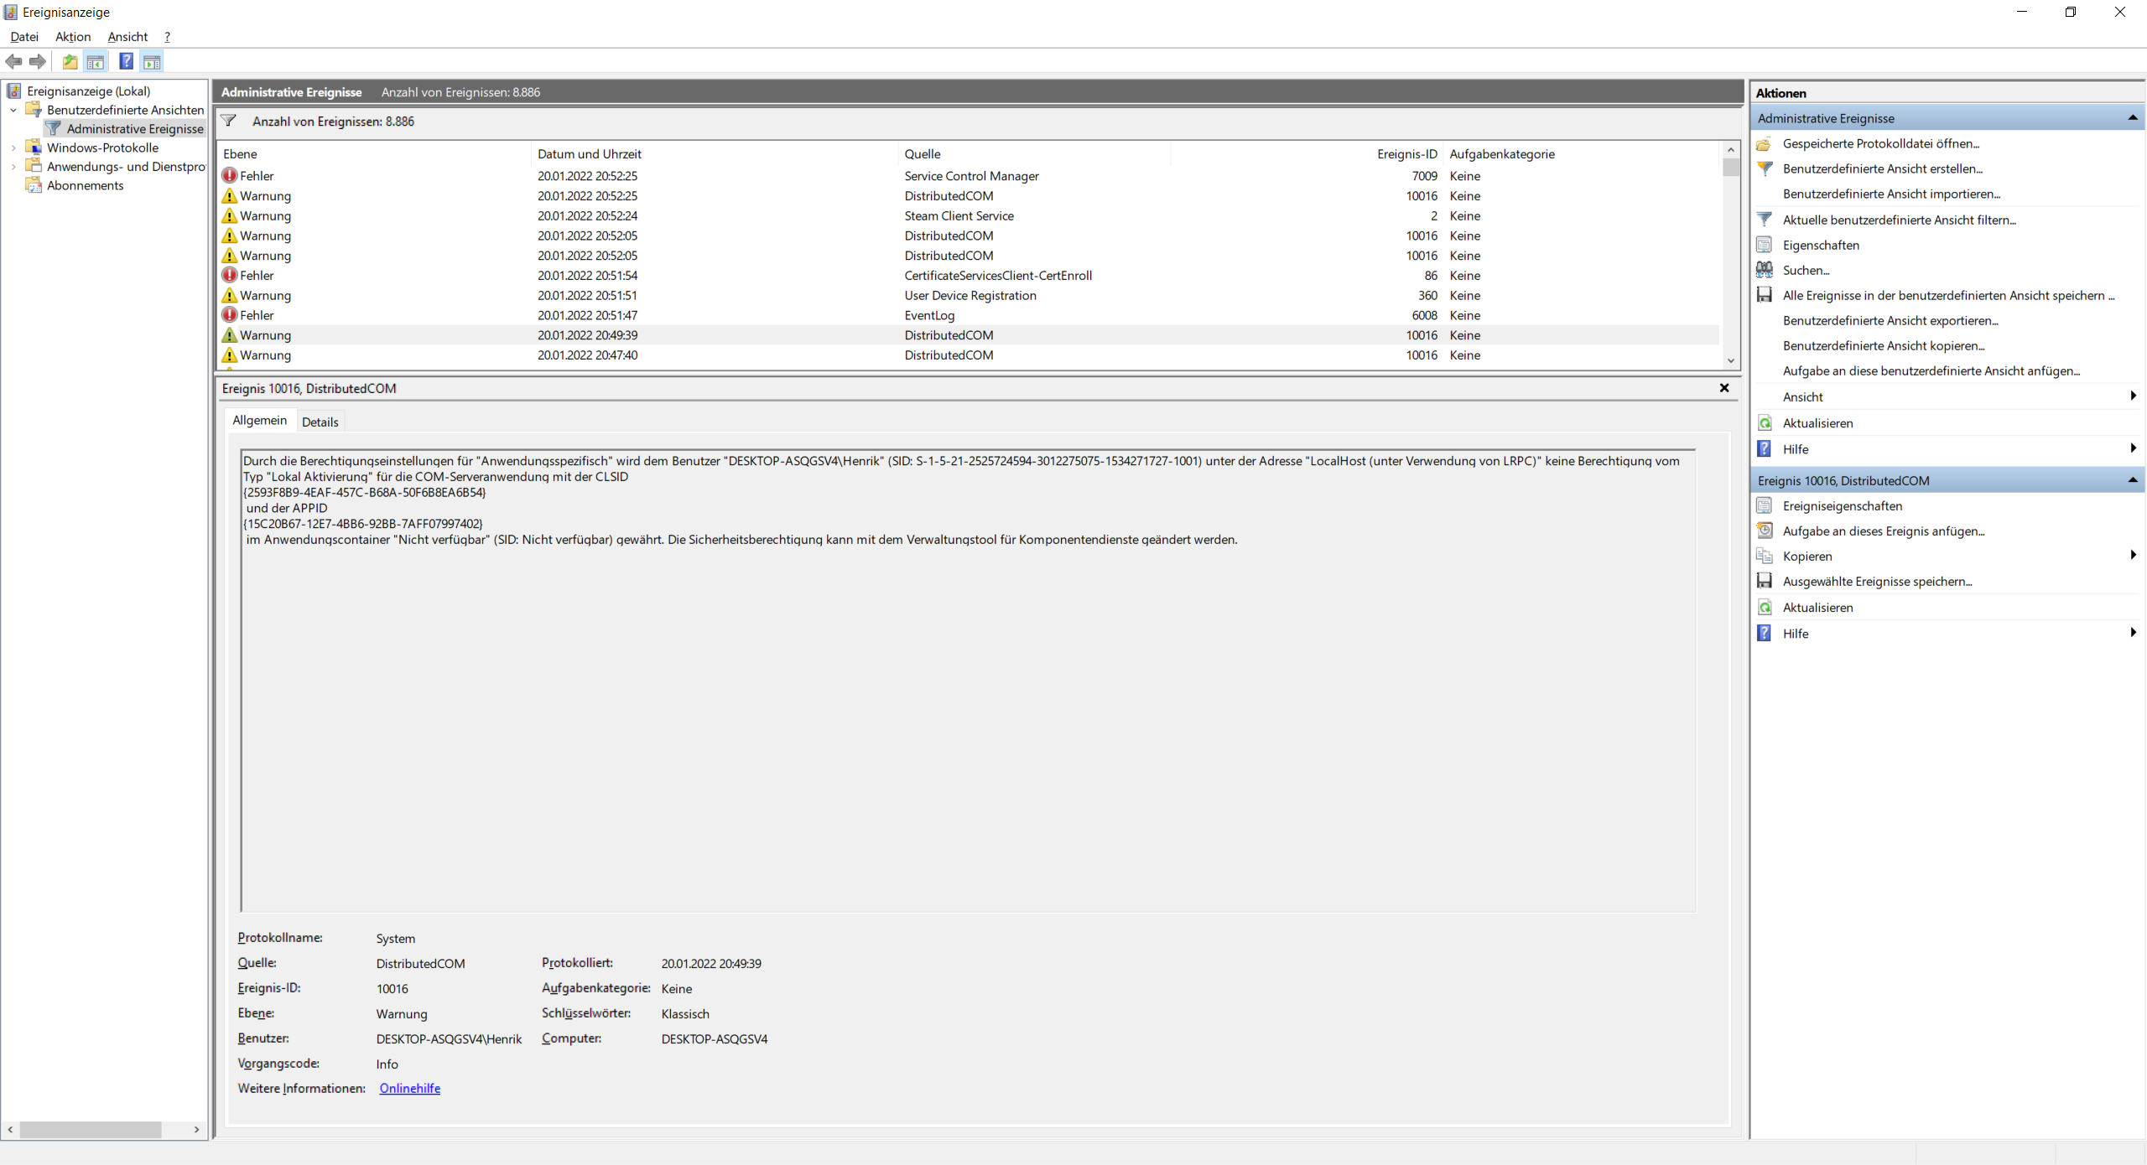Expand Anwendungs- und Dienstprotokolle node
Screen dimensions: 2147x1165
pos(13,167)
